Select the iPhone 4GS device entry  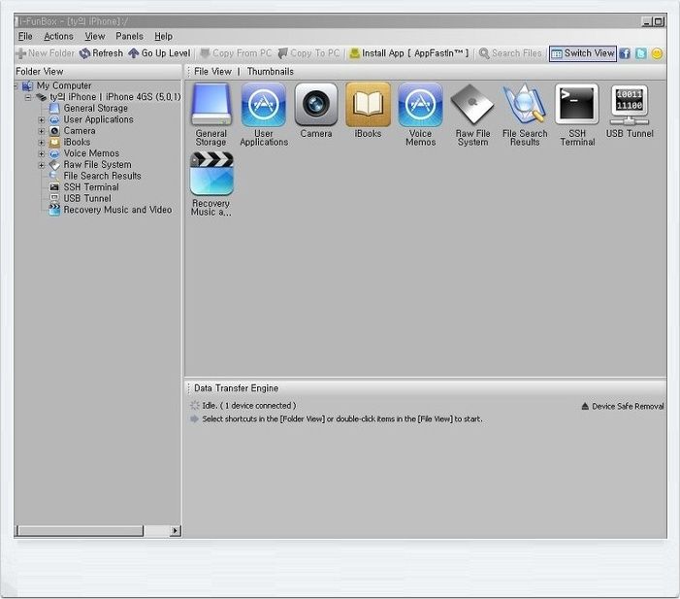pos(114,97)
